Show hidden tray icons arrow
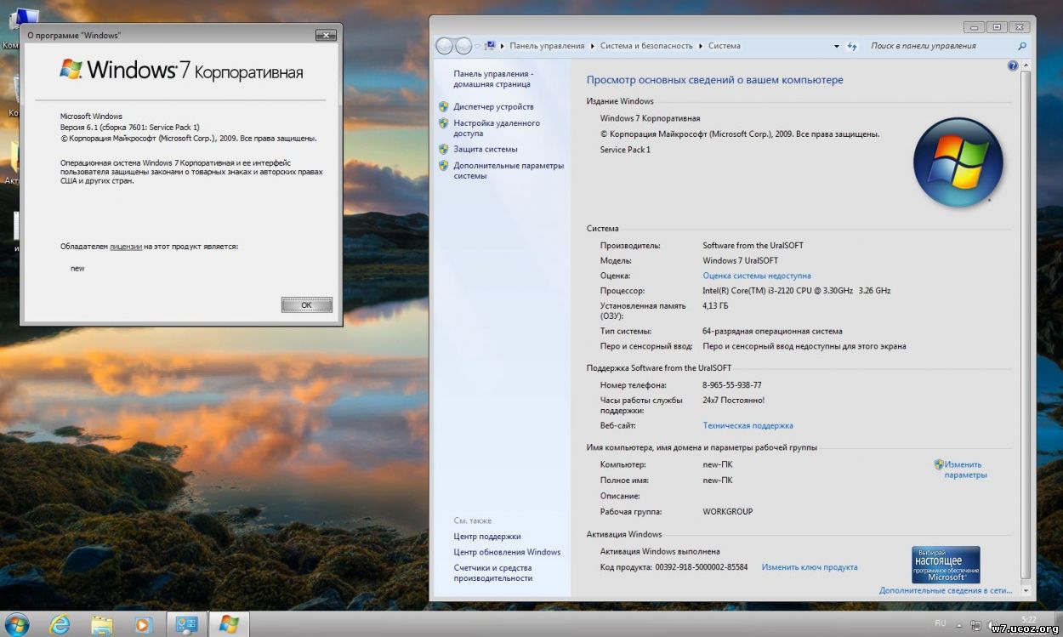This screenshot has width=1063, height=637. click(960, 624)
